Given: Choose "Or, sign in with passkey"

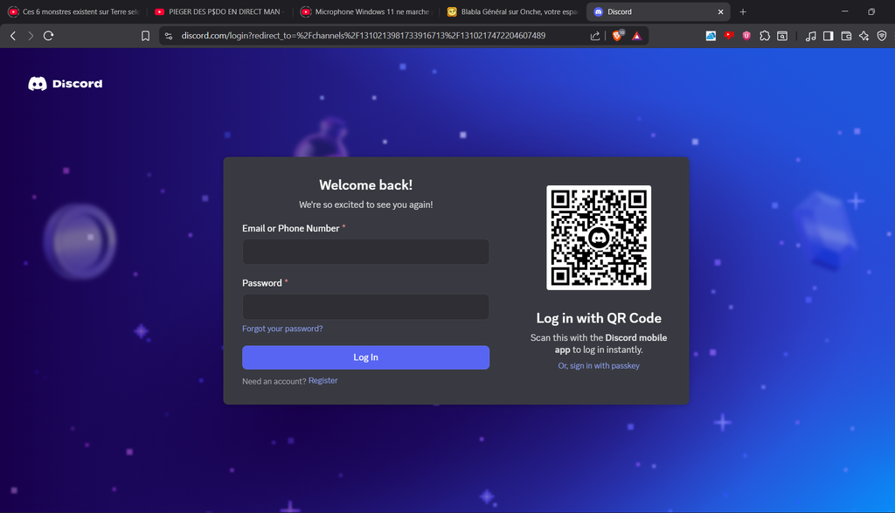Looking at the screenshot, I should (599, 366).
